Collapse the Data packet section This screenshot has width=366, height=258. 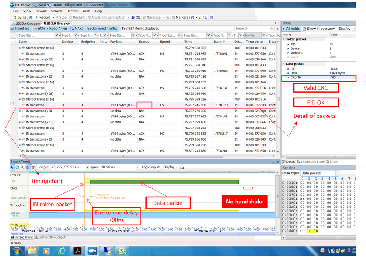click(x=283, y=64)
